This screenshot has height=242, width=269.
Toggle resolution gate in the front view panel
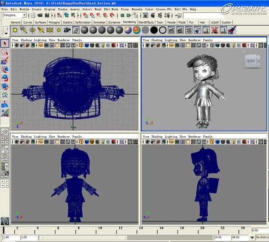click(52, 142)
